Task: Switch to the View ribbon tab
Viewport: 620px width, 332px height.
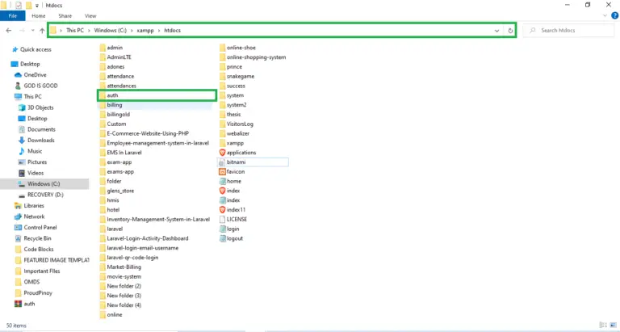Action: tap(90, 15)
